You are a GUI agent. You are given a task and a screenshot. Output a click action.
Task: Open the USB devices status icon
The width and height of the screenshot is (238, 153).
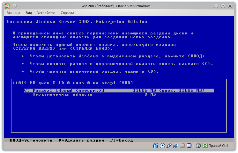(x=169, y=146)
